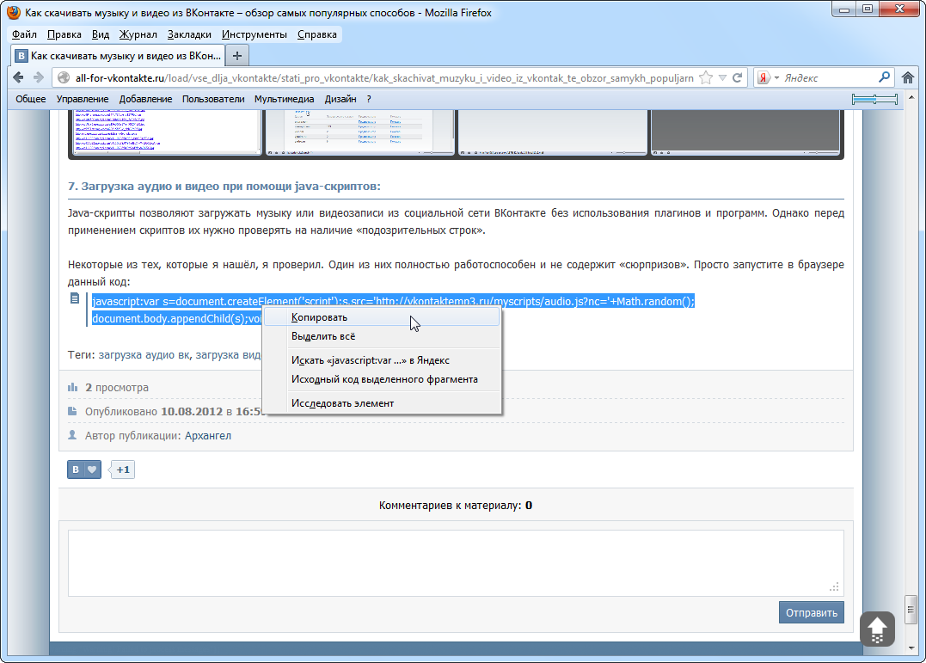Click the ? help item in admin bar
The width and height of the screenshot is (926, 663).
coord(369,99)
